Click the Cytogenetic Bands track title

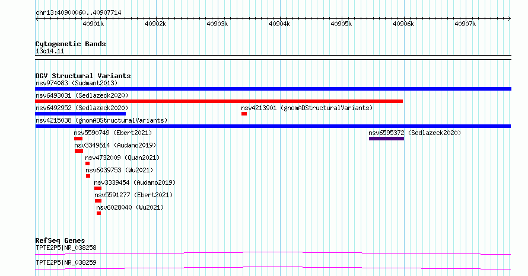(x=71, y=44)
